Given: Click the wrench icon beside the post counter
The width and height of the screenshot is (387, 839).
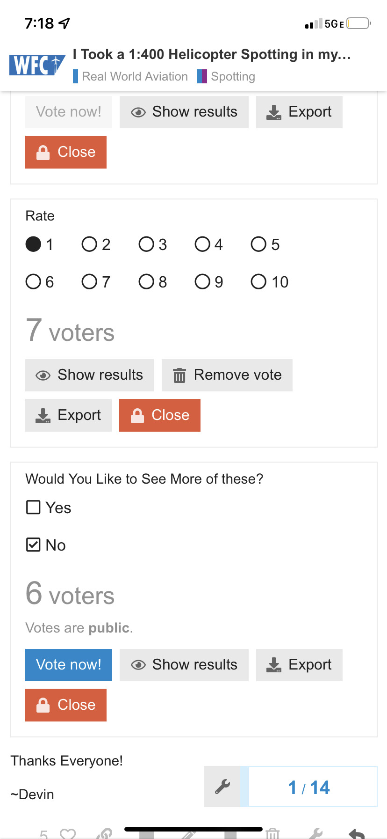Looking at the screenshot, I should pos(222,787).
